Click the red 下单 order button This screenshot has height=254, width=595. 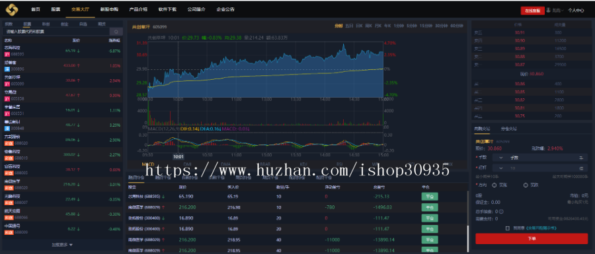532,239
